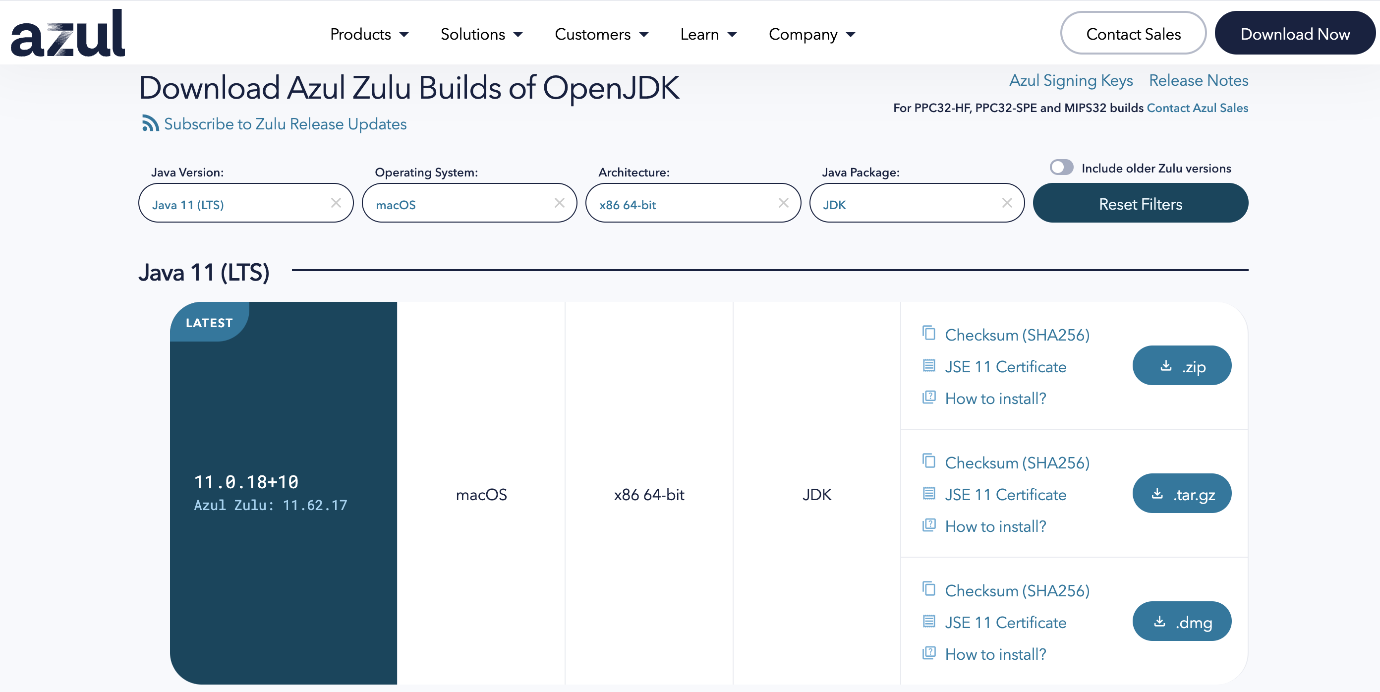
Task: Open the Customers menu
Action: [601, 34]
